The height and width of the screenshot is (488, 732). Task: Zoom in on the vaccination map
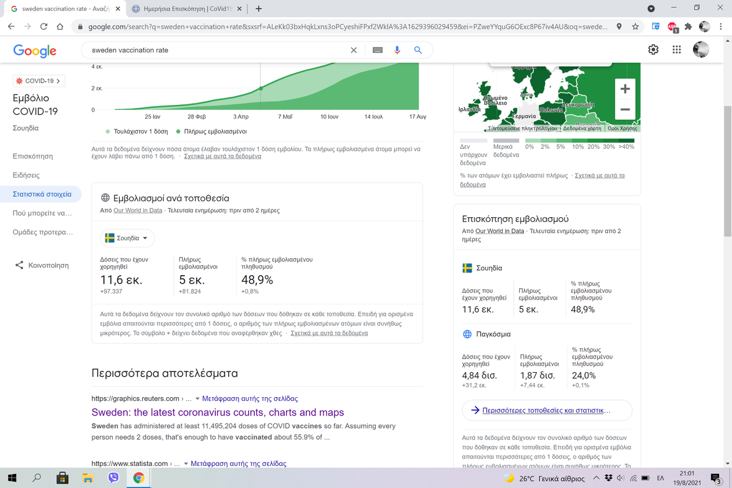[625, 89]
